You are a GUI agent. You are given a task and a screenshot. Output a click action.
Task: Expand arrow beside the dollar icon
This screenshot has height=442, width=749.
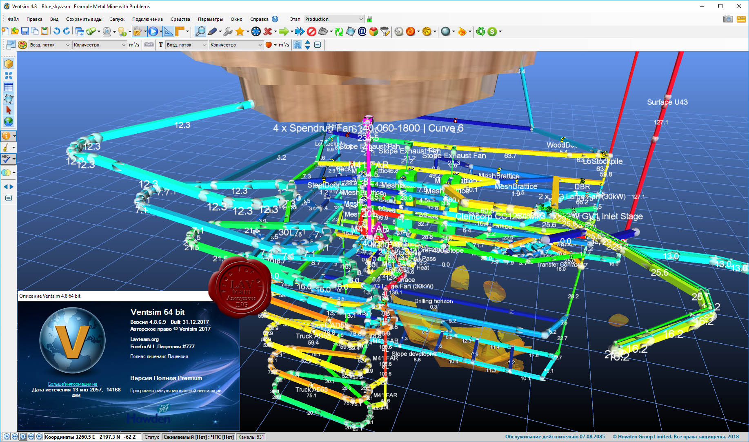[x=500, y=31]
